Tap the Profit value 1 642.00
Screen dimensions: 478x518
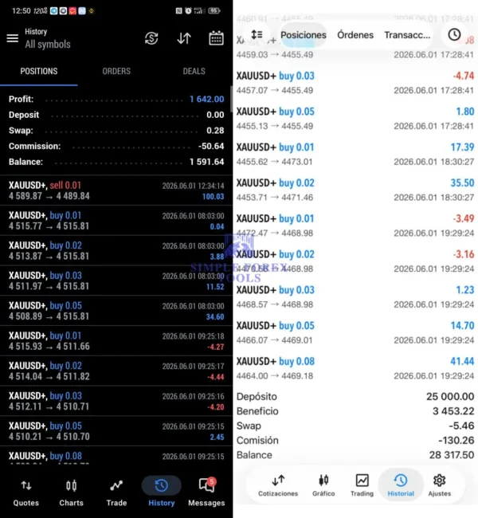207,99
